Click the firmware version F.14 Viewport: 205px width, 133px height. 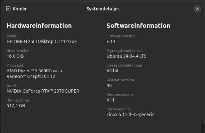pos(111,42)
